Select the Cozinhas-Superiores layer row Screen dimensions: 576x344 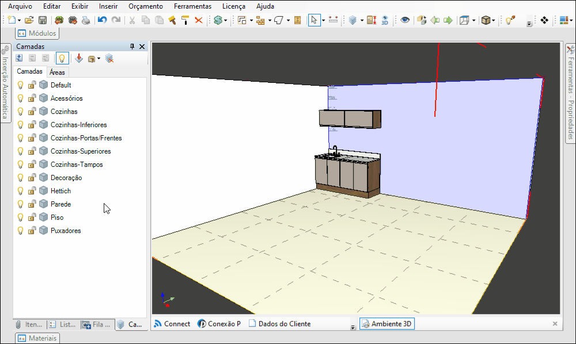click(80, 151)
